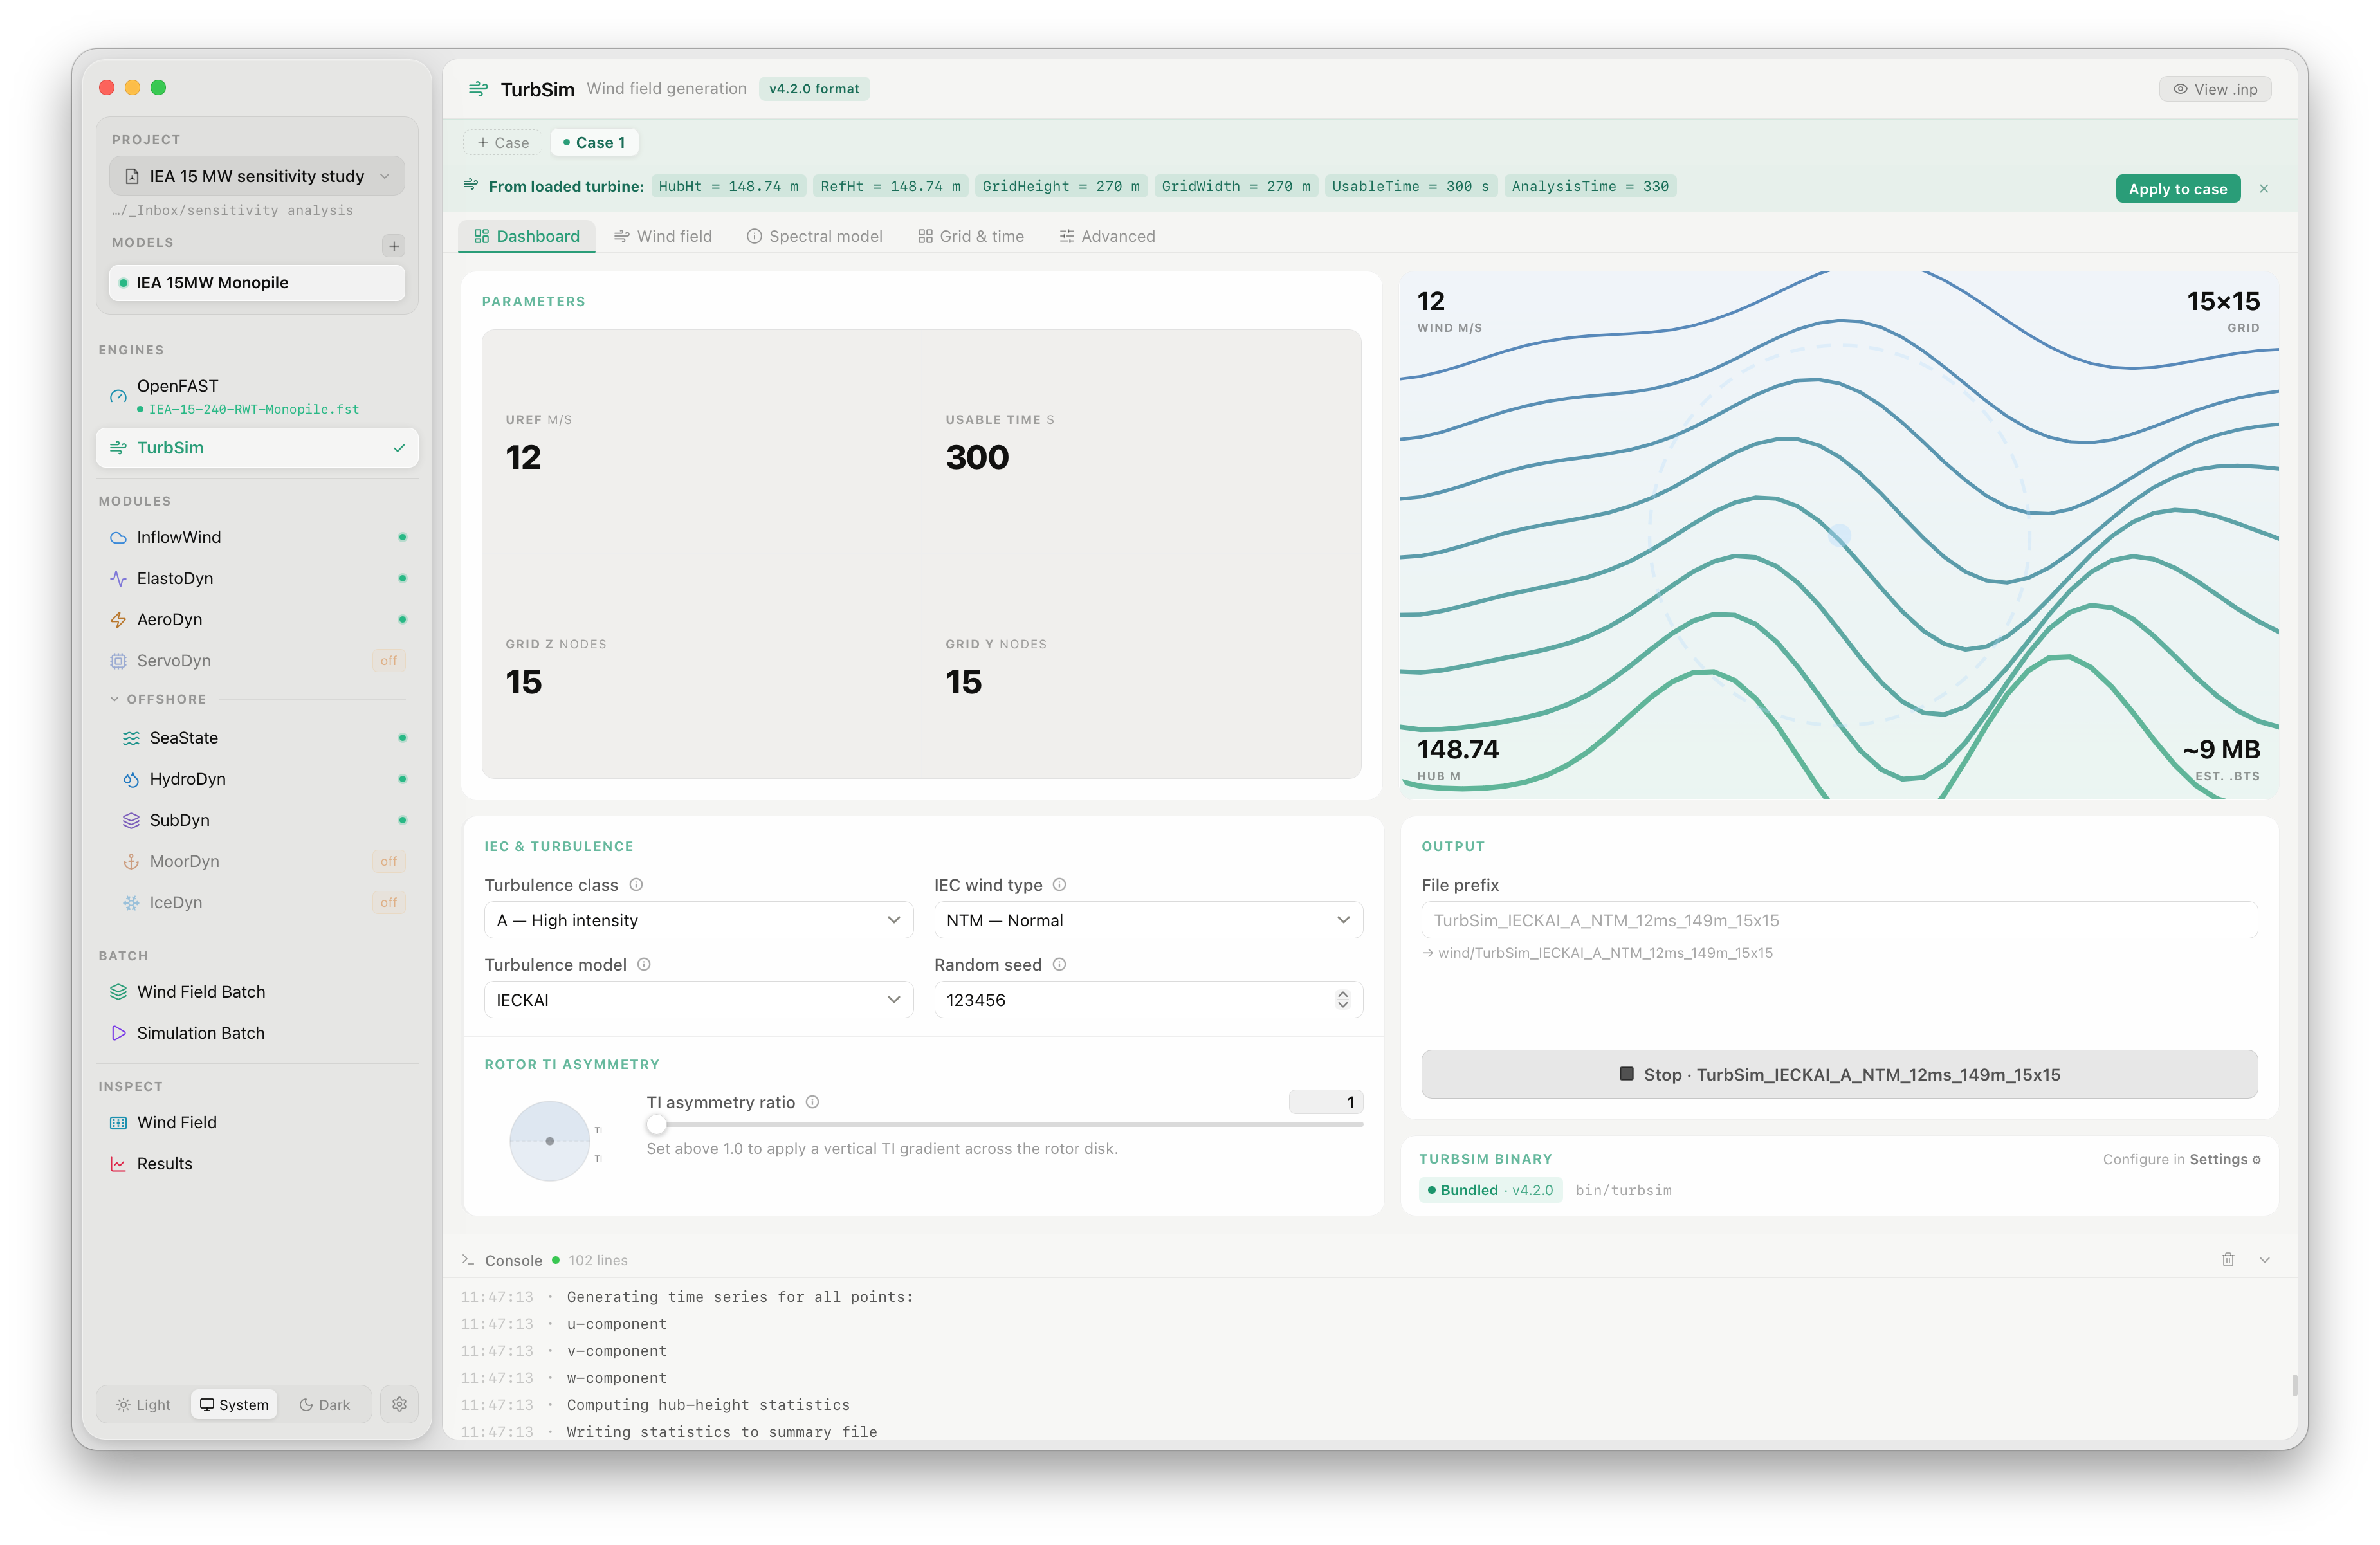Open settings via the gear icon

click(x=399, y=1404)
